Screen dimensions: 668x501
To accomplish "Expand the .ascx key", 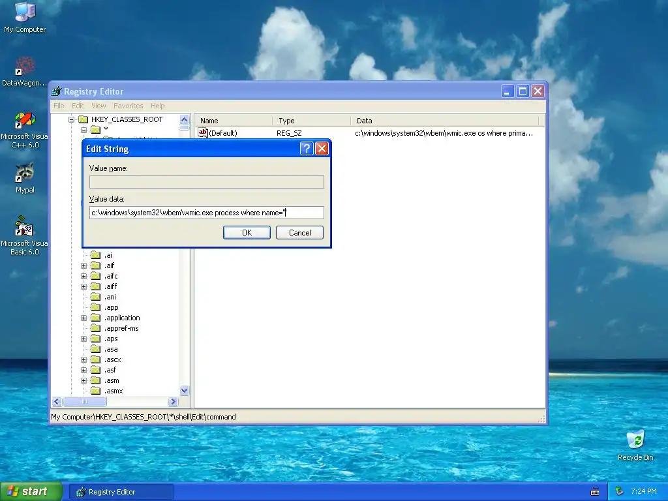I will click(84, 359).
